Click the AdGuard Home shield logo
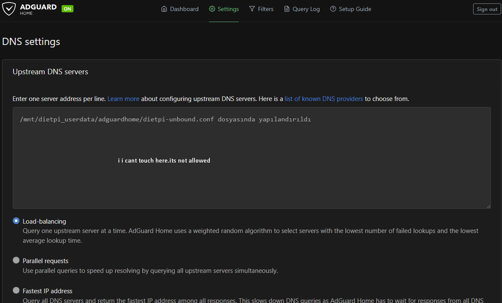Image resolution: width=502 pixels, height=303 pixels. [8, 9]
